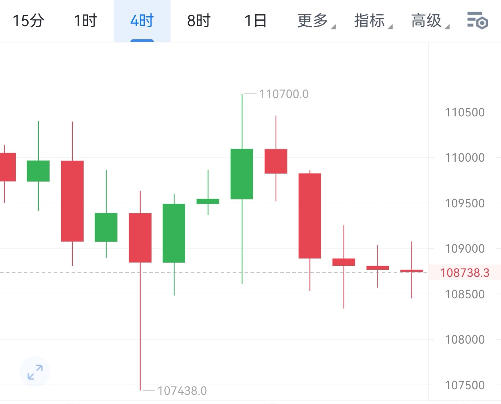The height and width of the screenshot is (404, 501).
Task: Click the current price label 108738.3
Action: pos(465,273)
